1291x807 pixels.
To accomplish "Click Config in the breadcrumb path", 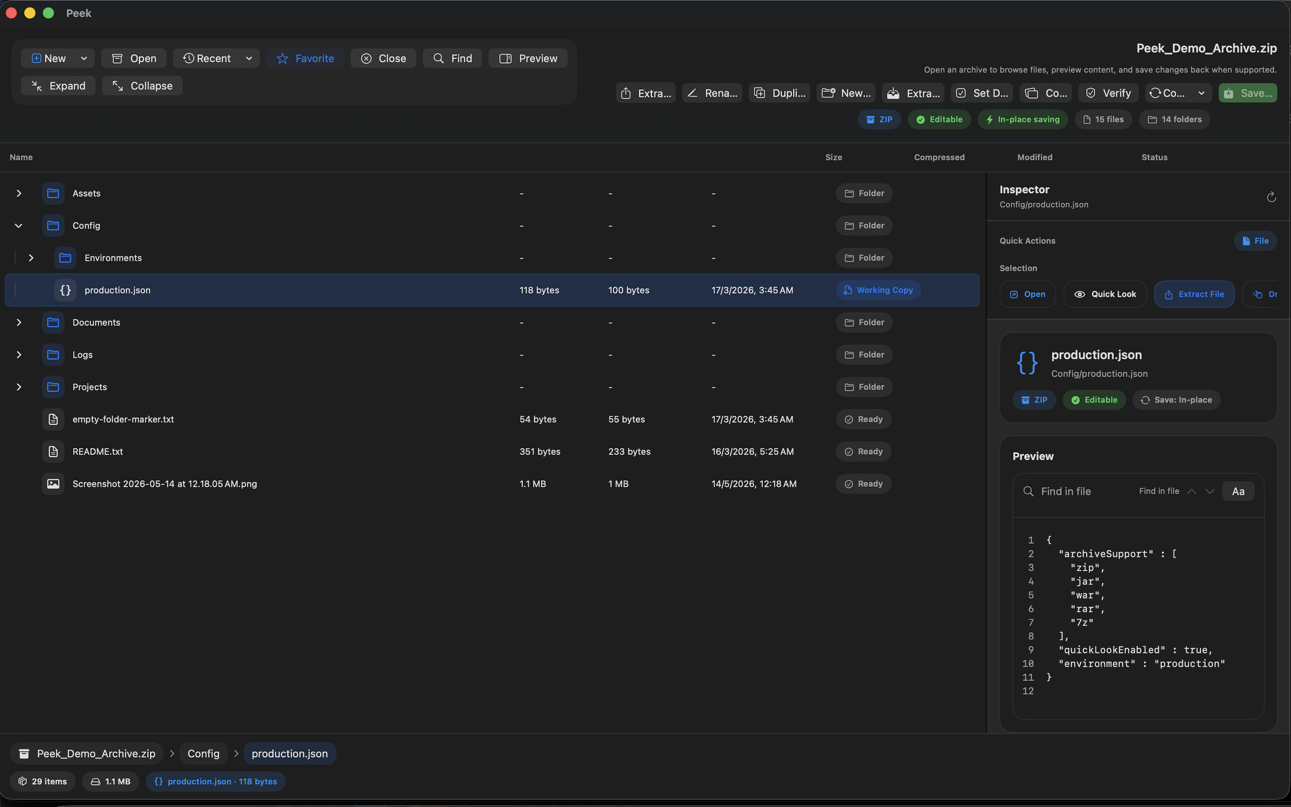I will coord(203,754).
